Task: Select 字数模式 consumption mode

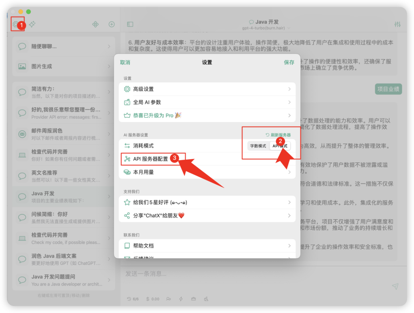Action: pos(258,146)
